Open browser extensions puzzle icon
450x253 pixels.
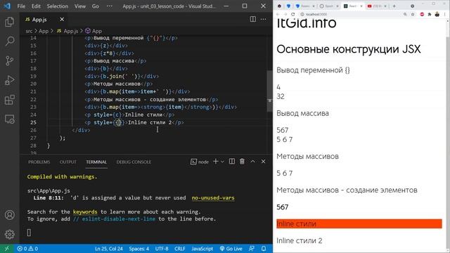[430, 14]
